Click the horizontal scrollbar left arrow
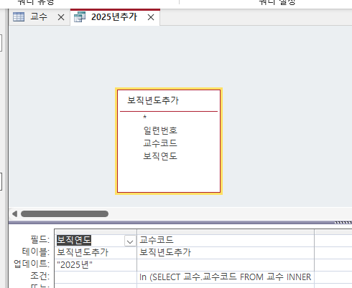352x288 pixels. point(14,213)
